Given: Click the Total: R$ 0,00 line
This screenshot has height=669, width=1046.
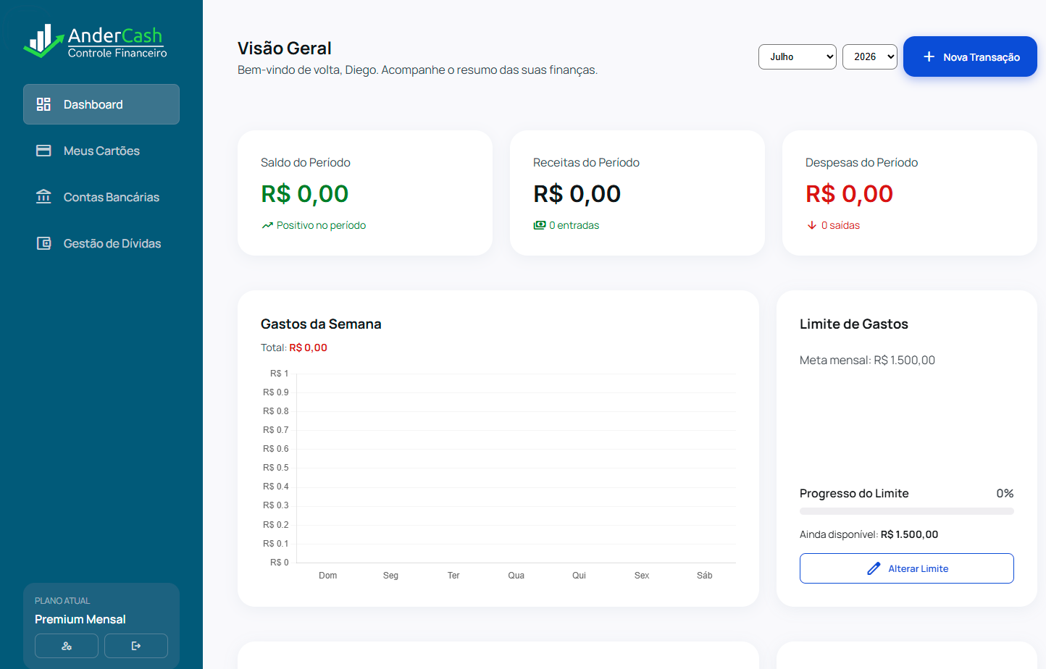Looking at the screenshot, I should [x=294, y=348].
